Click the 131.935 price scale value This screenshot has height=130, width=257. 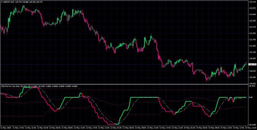coord(253,33)
